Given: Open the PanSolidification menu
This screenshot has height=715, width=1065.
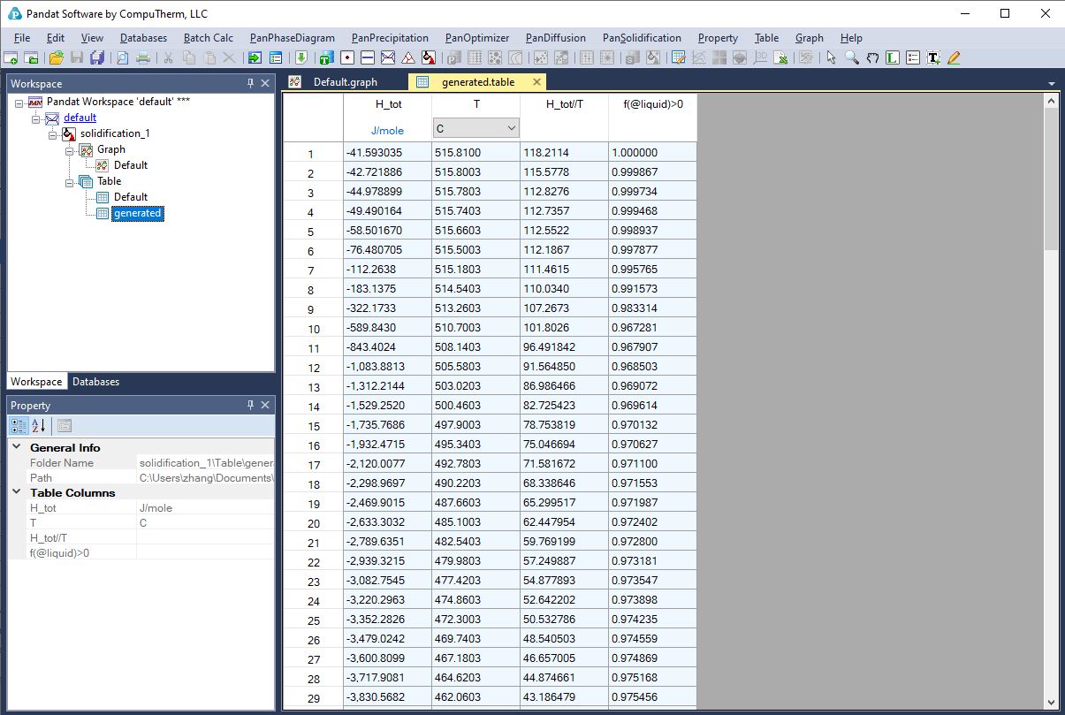Looking at the screenshot, I should pos(642,38).
